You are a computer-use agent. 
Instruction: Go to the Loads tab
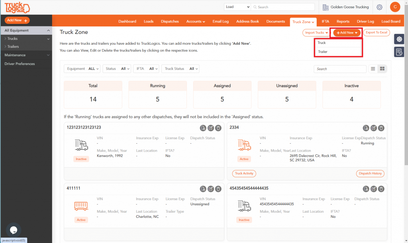(x=149, y=22)
